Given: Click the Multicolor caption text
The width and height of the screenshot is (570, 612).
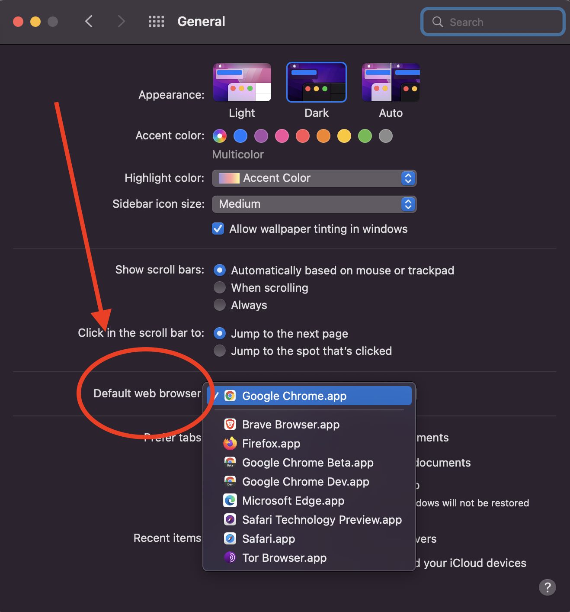Looking at the screenshot, I should [x=238, y=155].
